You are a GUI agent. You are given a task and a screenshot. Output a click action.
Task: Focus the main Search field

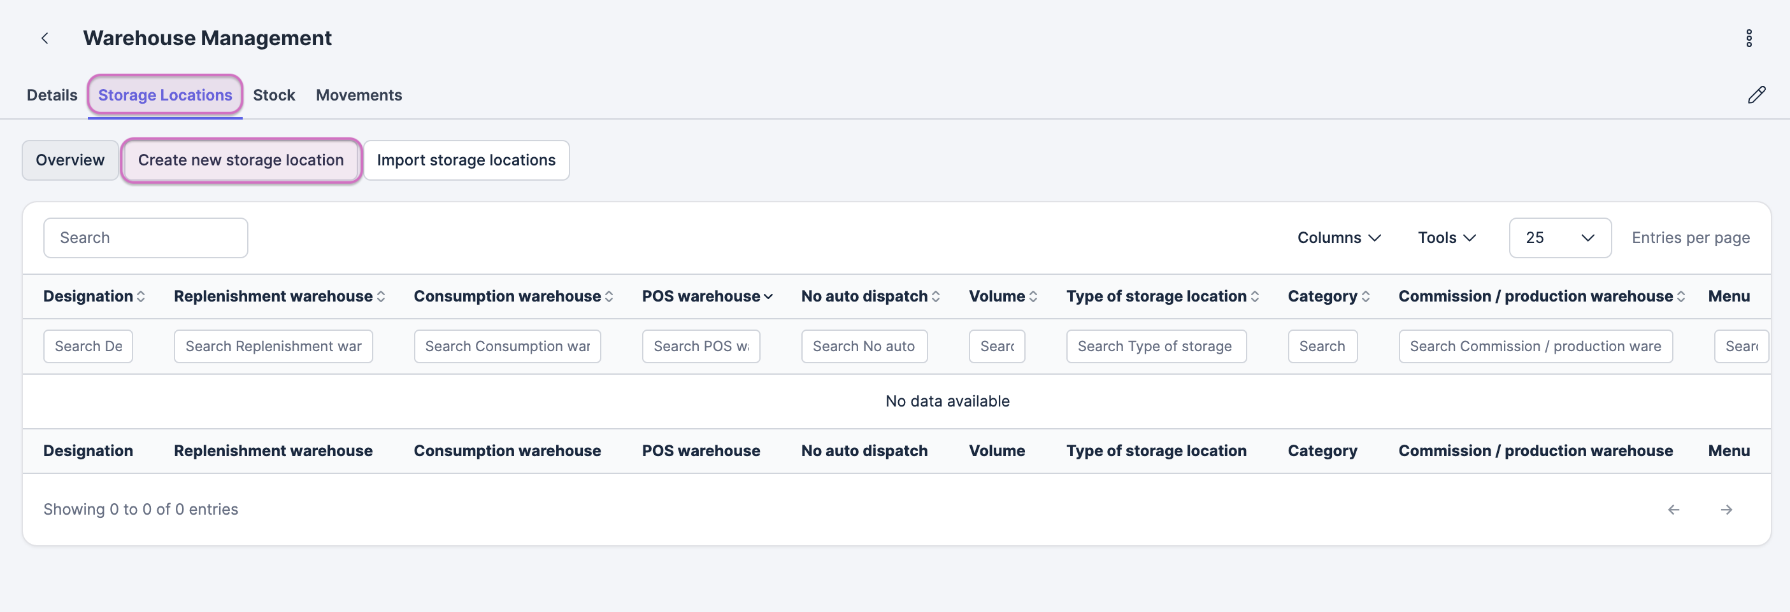point(145,238)
